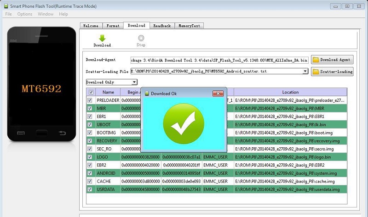This screenshot has height=217, width=368.
Task: Uncheck the BOOTIMG checkbox
Action: tap(90, 133)
